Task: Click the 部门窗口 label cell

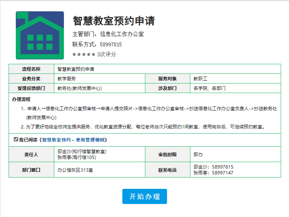Action: point(31,170)
